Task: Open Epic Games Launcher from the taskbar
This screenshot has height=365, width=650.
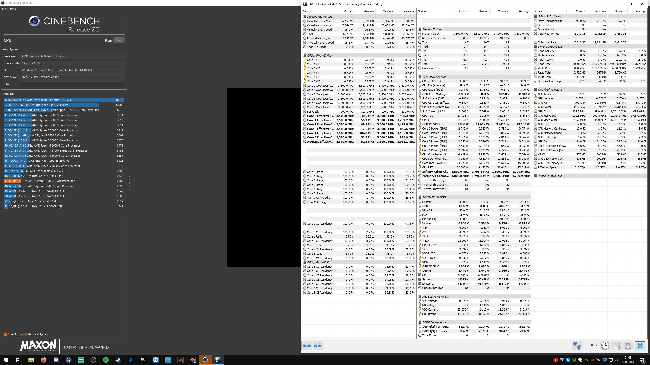Action: click(143, 360)
